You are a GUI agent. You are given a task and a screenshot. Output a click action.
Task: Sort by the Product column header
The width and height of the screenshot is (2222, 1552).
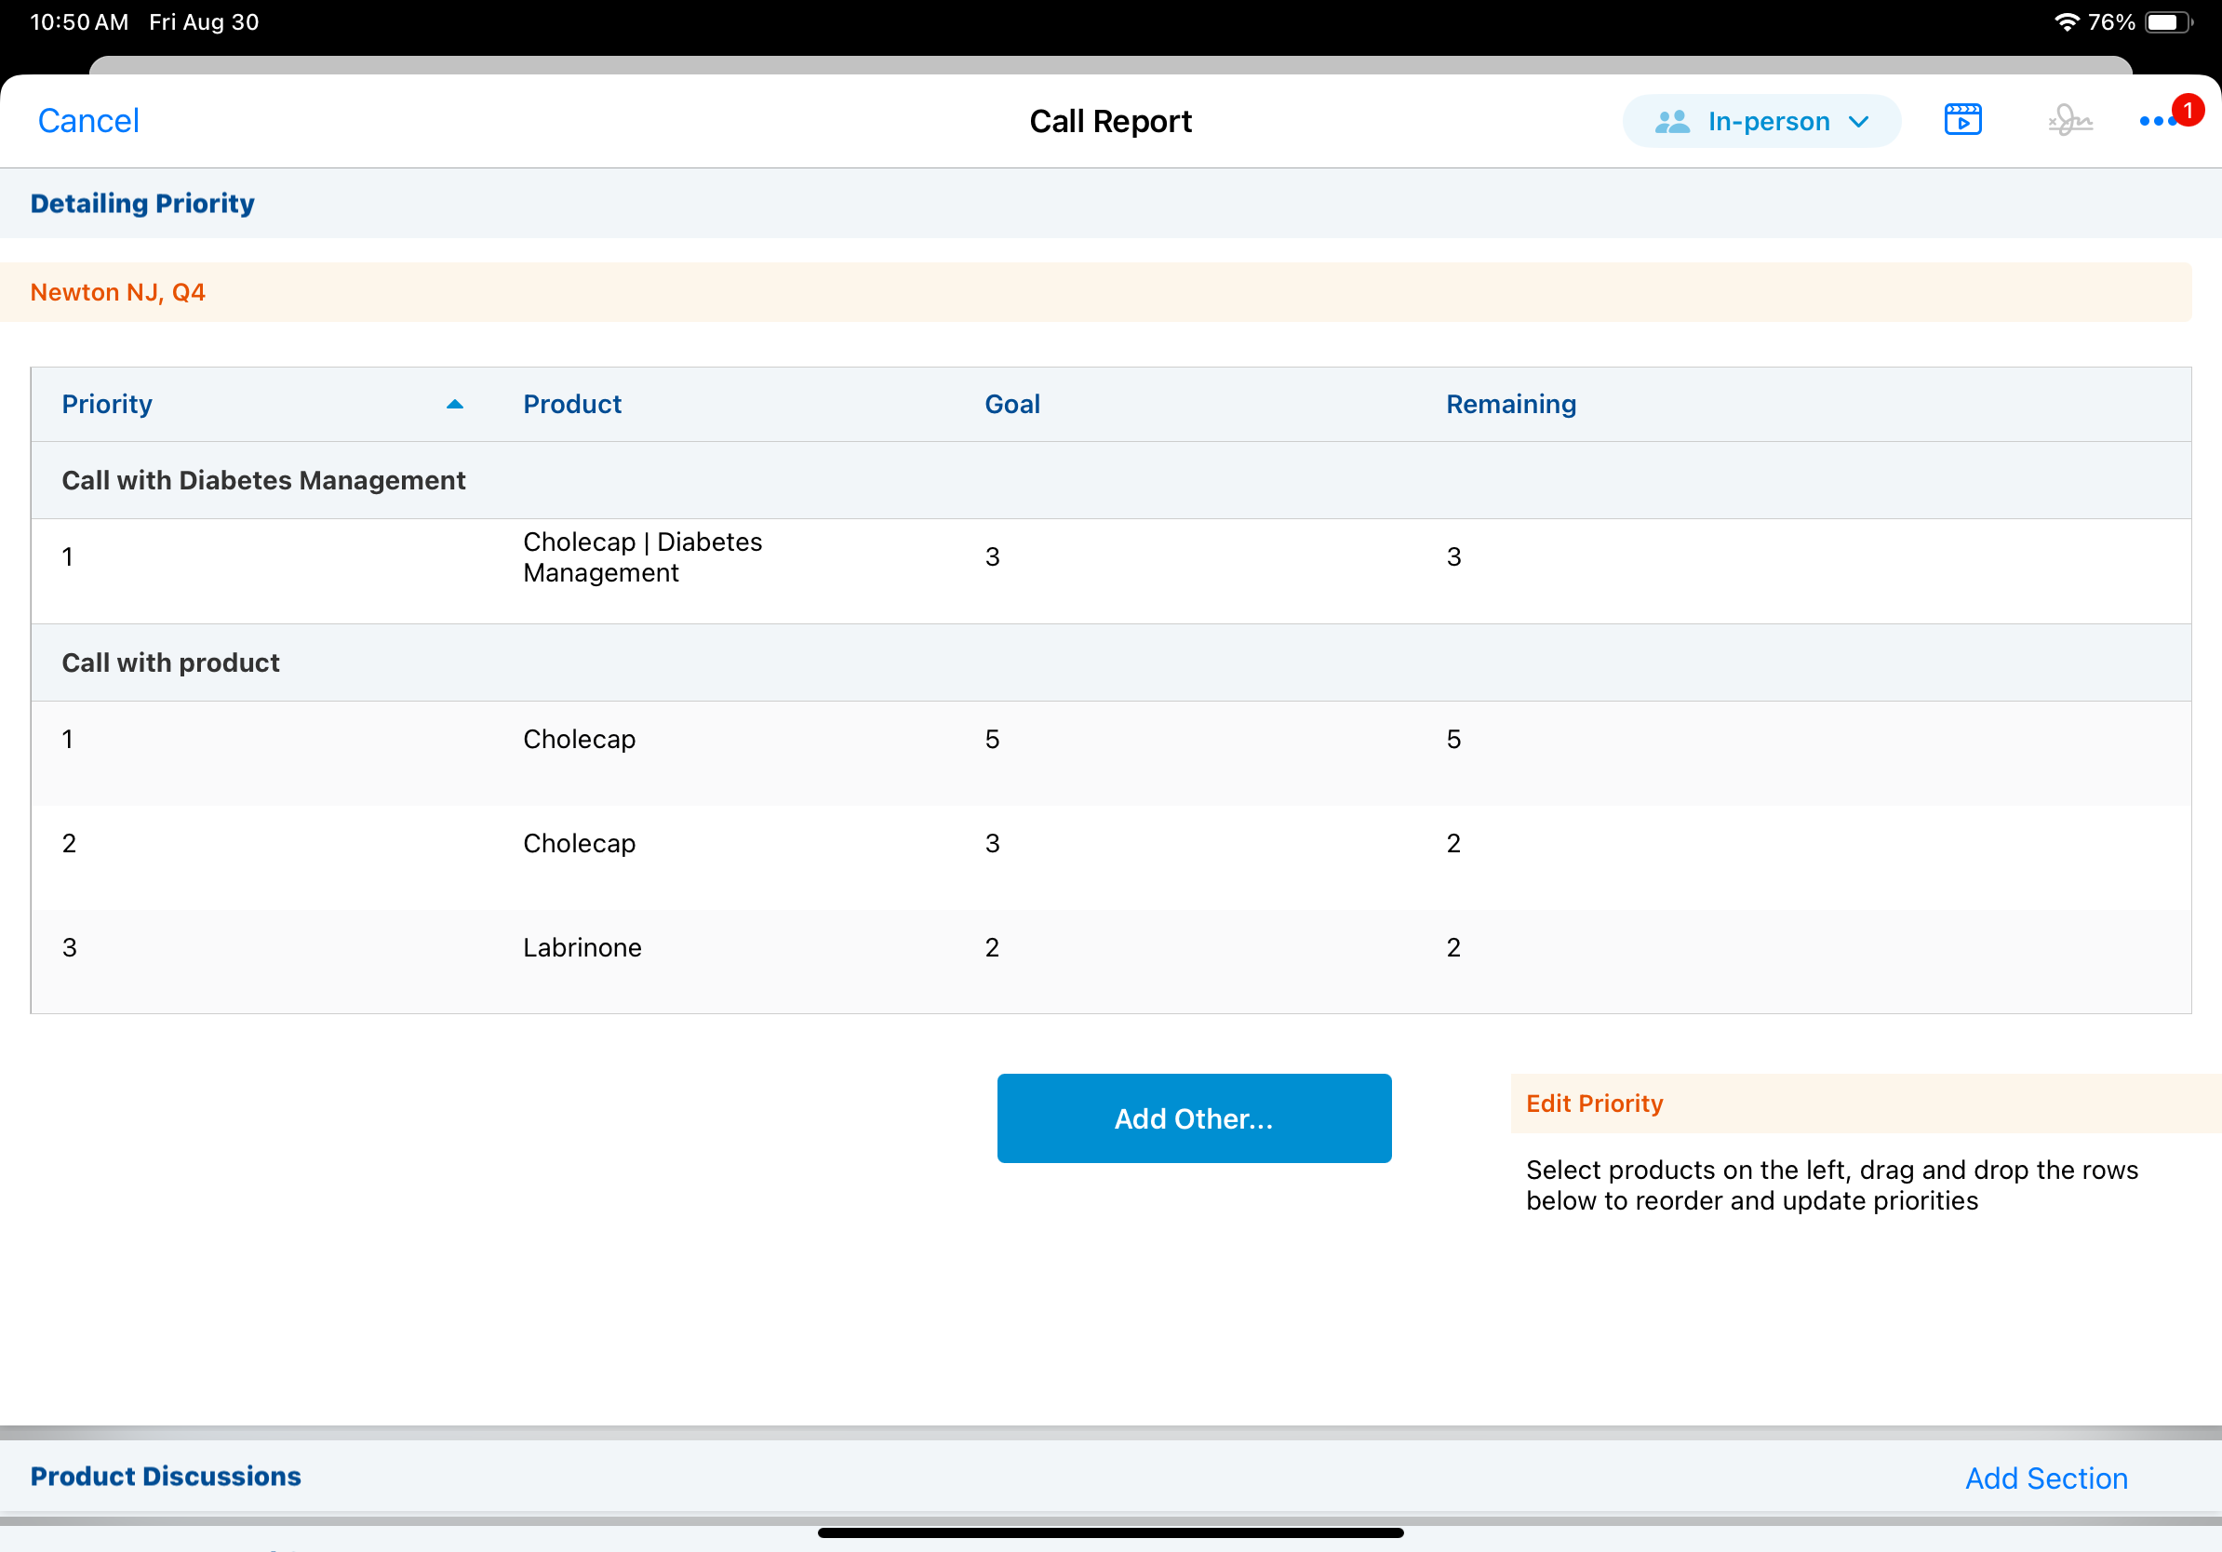(x=572, y=405)
